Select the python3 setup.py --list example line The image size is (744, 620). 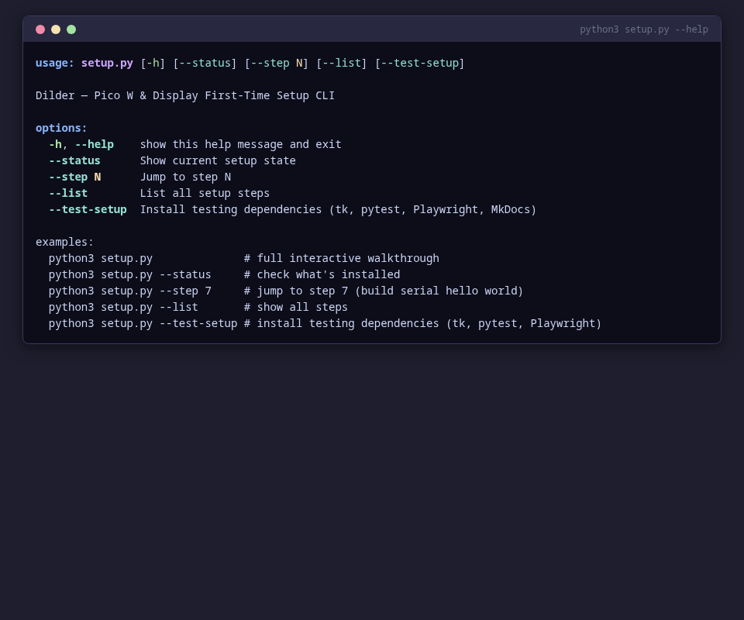(122, 307)
